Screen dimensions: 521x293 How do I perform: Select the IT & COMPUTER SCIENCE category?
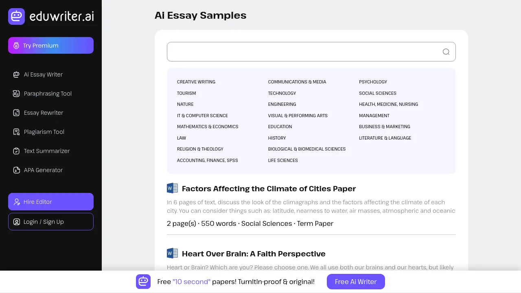coord(202,116)
